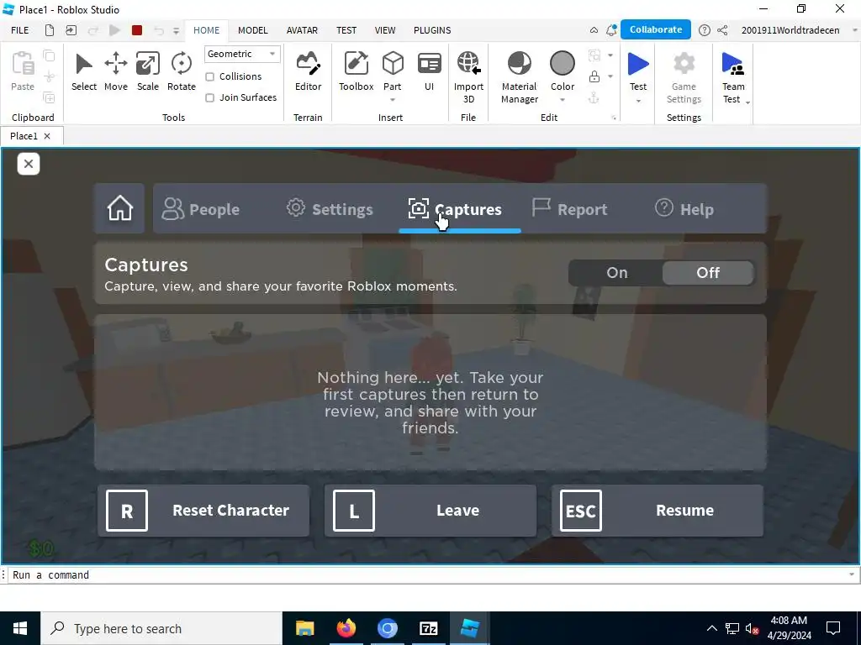Open the Report tab in menu

pyautogui.click(x=569, y=209)
